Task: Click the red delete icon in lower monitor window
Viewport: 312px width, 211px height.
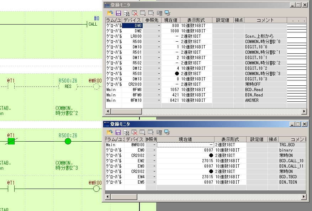Action: pos(135,132)
